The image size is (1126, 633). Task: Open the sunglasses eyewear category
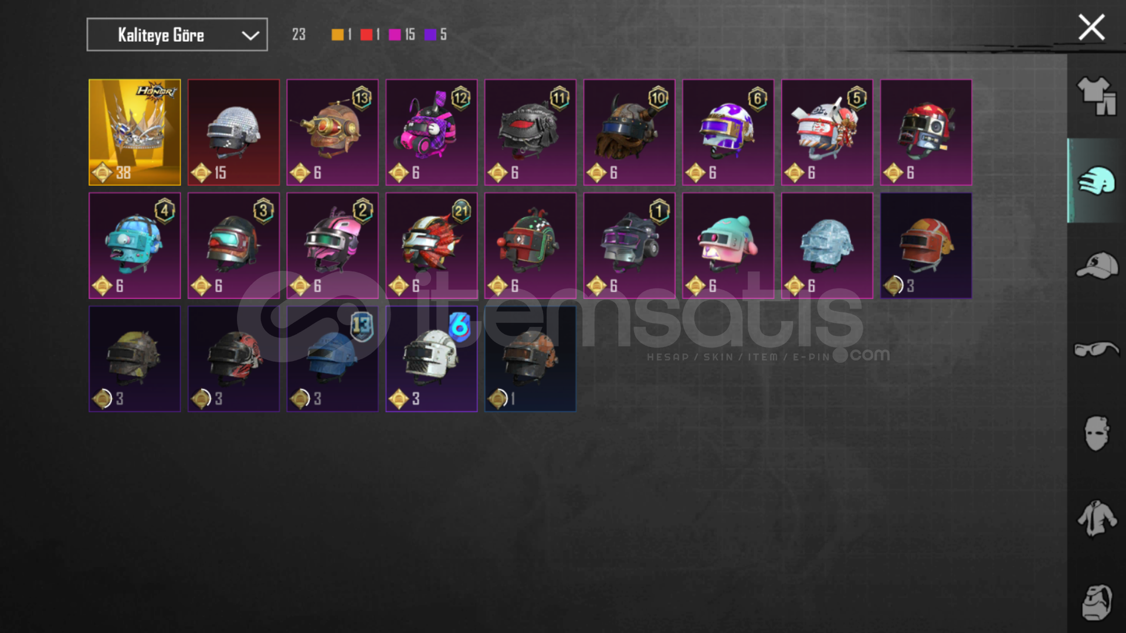pos(1096,350)
